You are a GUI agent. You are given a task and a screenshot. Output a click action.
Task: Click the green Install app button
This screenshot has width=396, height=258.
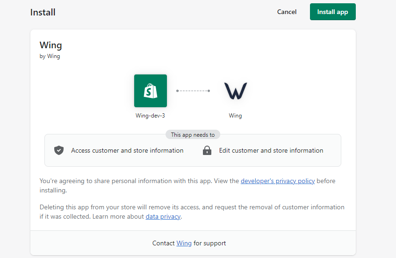pos(332,12)
